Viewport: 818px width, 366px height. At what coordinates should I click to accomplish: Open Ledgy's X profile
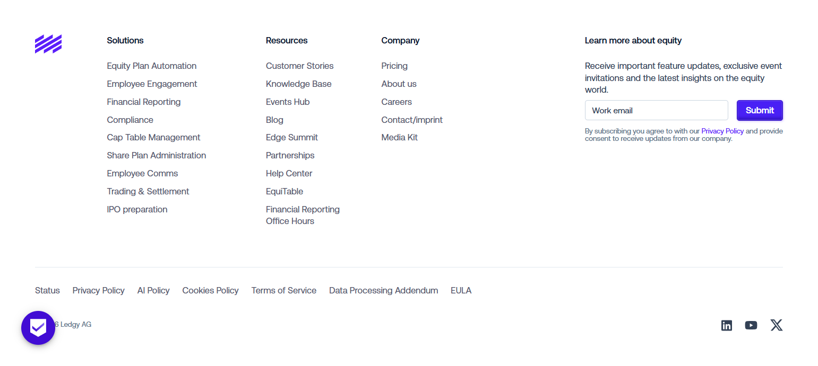(777, 325)
